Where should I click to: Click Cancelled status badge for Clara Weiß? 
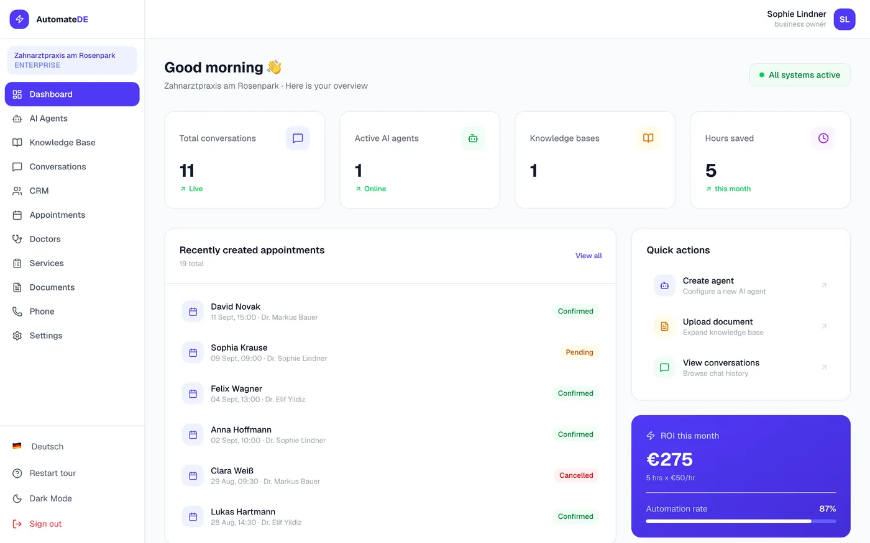[x=576, y=475]
